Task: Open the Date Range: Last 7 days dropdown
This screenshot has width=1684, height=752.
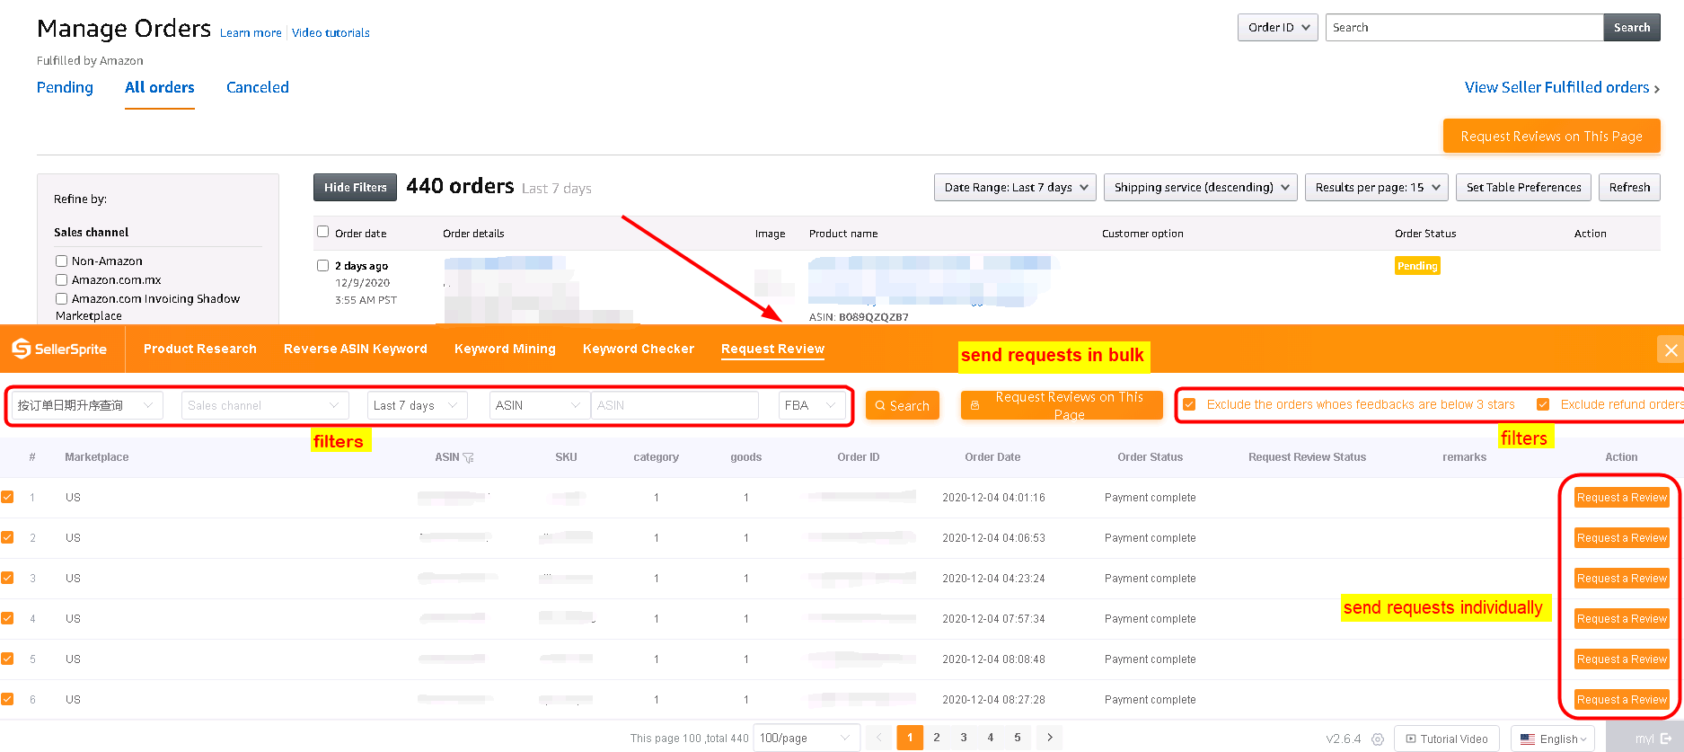Action: [1015, 187]
